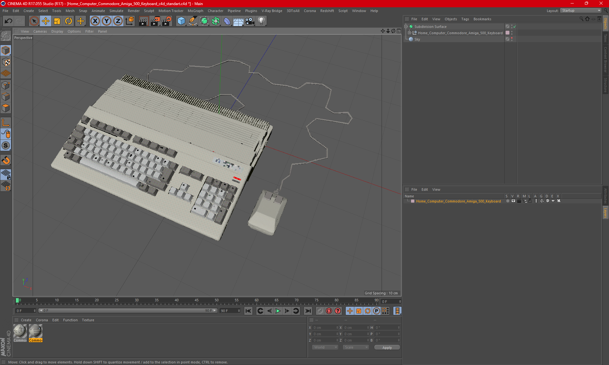Select the first Commodore material thumbnail
This screenshot has width=609, height=365.
tap(20, 333)
